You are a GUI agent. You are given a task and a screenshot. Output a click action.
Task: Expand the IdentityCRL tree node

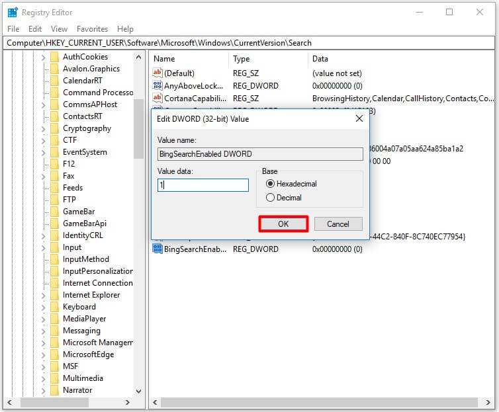tap(44, 236)
